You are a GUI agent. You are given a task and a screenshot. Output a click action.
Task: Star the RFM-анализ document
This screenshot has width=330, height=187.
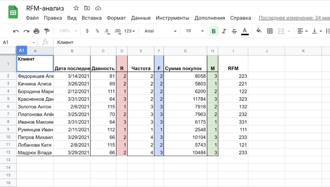point(76,8)
